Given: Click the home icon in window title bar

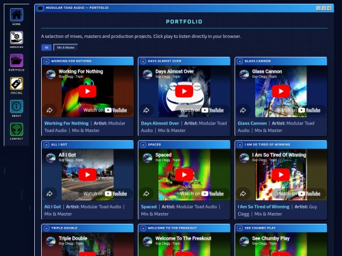Looking at the screenshot, I should (x=40, y=8).
